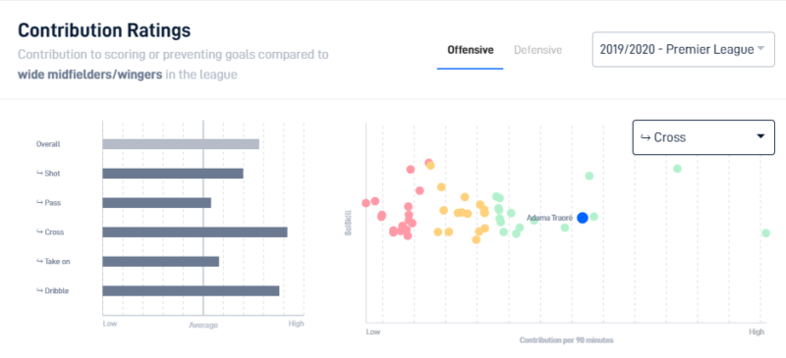Expand the Cross metric dropdown
786x358 pixels.
(703, 137)
